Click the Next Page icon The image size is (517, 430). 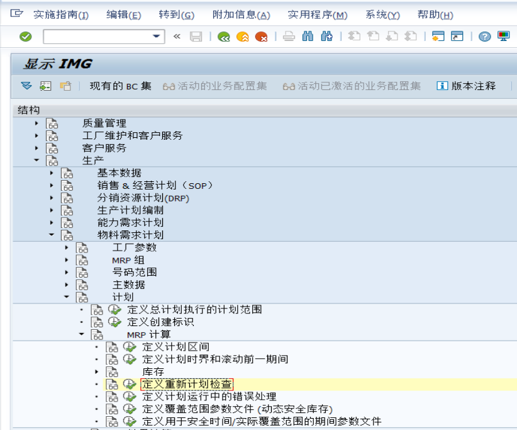(x=392, y=37)
